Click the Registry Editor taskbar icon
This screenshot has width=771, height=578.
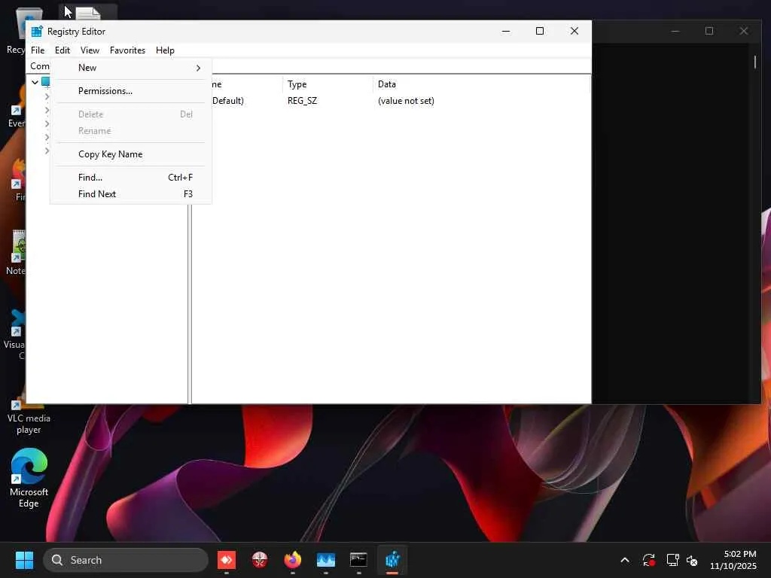pyautogui.click(x=392, y=560)
